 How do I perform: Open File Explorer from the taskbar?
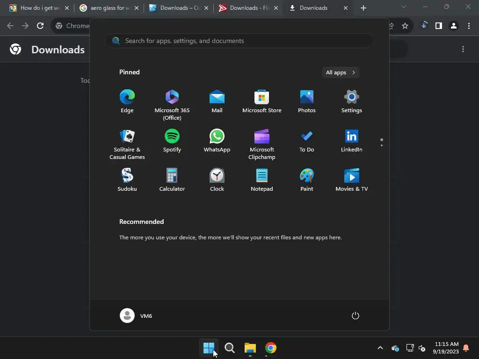click(x=250, y=348)
